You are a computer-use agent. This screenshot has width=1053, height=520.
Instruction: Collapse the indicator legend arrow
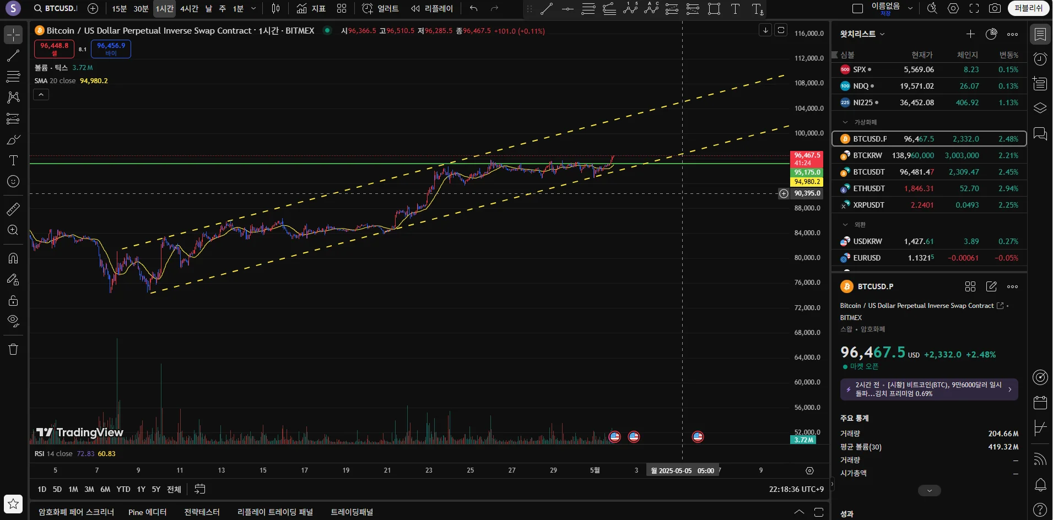pos(41,95)
